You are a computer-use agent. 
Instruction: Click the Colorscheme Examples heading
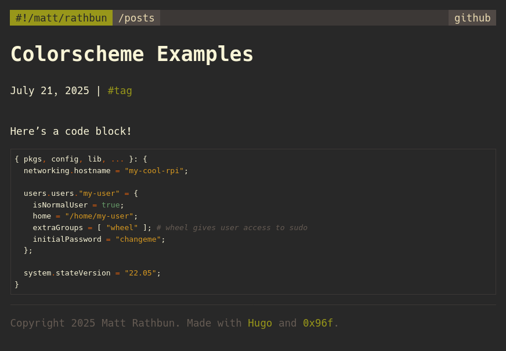pyautogui.click(x=132, y=54)
